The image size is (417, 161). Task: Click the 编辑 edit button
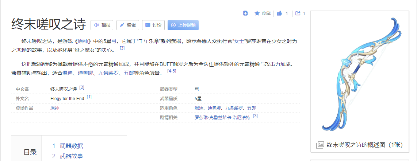coord(128,25)
